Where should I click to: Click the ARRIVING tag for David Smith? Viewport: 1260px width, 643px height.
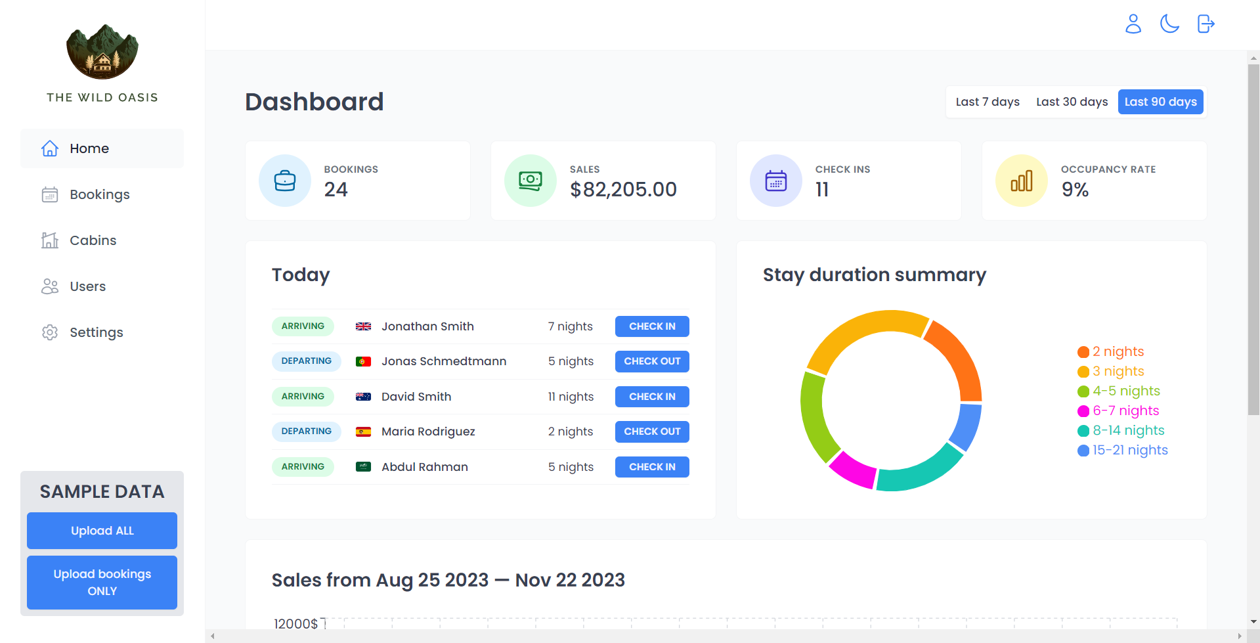pos(303,397)
